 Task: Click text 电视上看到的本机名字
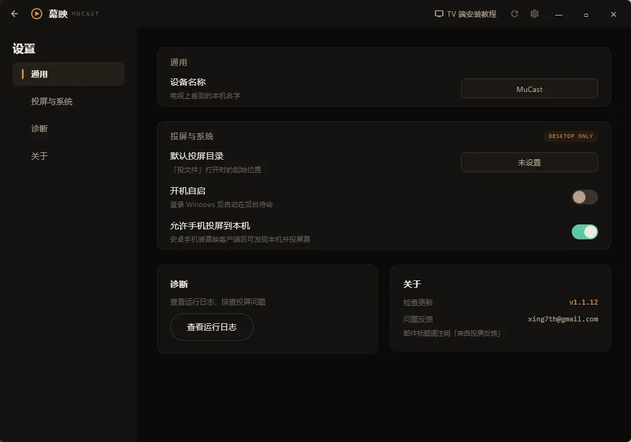(205, 96)
